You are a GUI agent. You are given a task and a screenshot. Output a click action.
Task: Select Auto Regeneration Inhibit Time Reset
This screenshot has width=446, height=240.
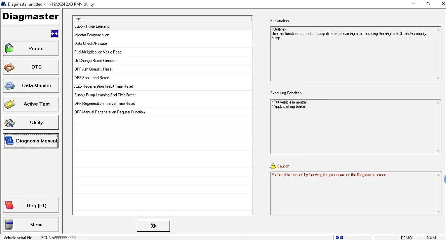[x=162, y=86]
